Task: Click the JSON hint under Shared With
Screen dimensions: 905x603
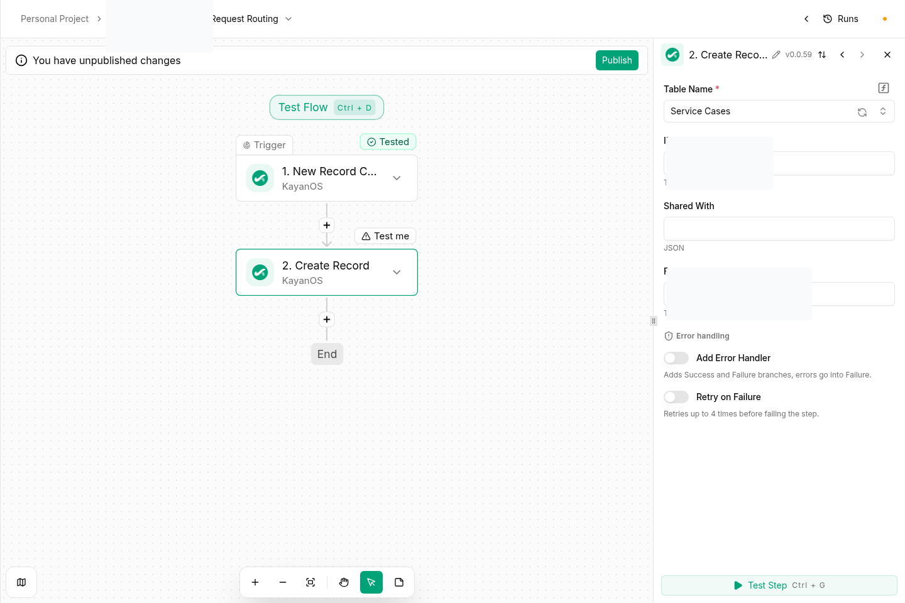Action: [674, 248]
